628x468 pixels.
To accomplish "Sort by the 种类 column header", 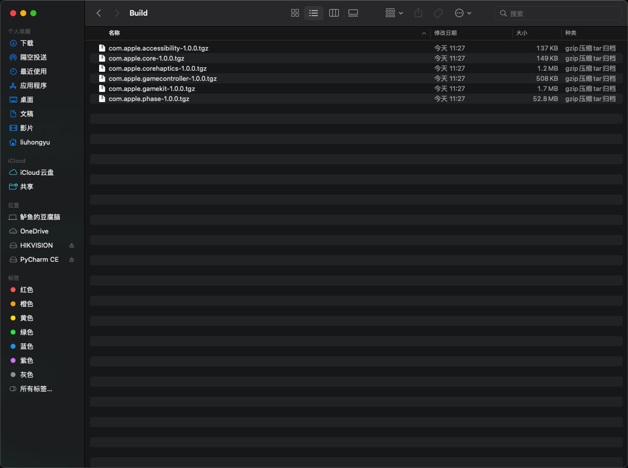I will click(571, 33).
